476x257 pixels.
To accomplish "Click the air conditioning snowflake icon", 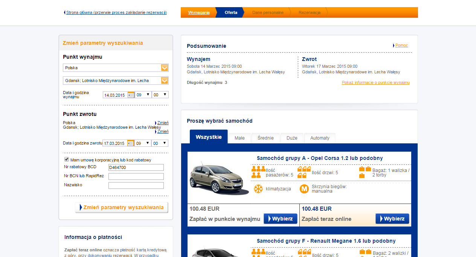I will click(258, 189).
